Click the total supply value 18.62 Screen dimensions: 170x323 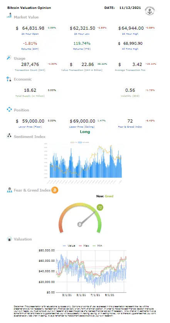pos(30,90)
